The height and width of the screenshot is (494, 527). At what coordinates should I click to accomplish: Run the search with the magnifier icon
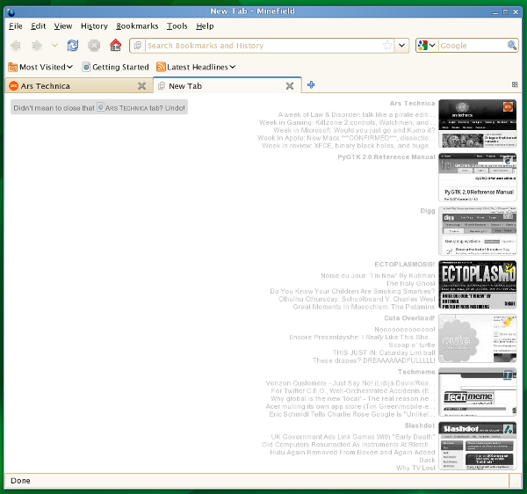click(512, 45)
